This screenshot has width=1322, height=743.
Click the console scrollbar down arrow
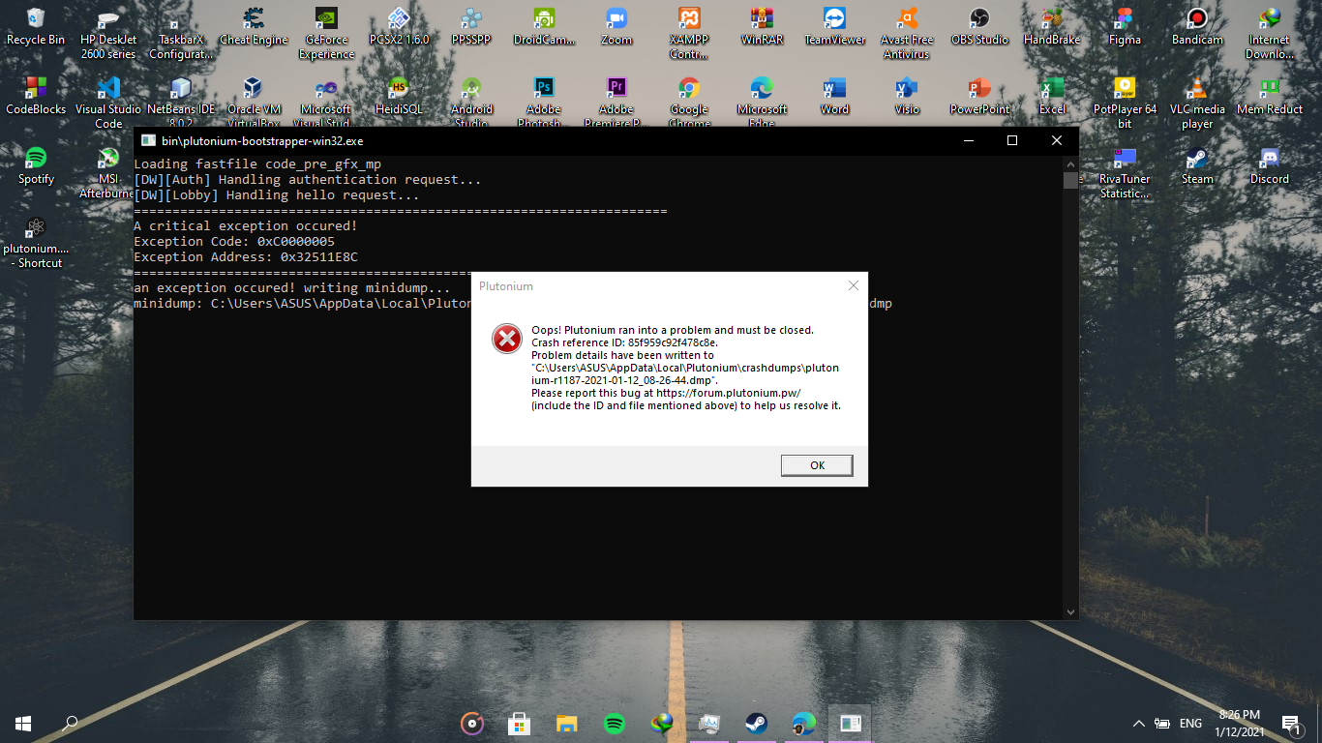click(1070, 611)
